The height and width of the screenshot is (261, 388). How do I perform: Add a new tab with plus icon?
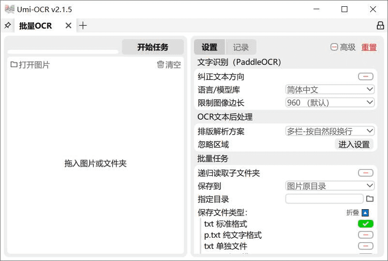tap(83, 26)
